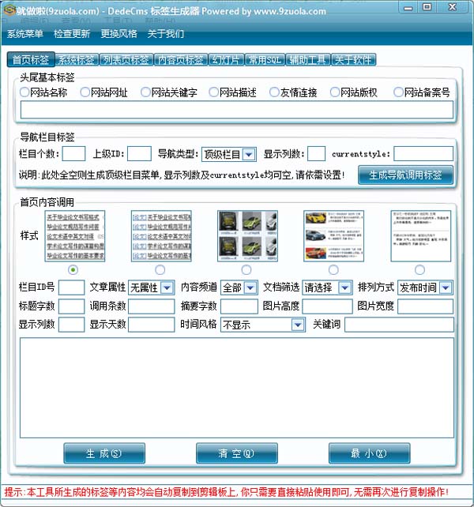Switch to the 常用SQL tab
The image size is (474, 507).
click(265, 60)
